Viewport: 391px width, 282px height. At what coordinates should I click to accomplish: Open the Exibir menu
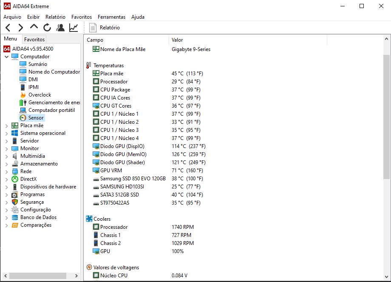tap(34, 17)
